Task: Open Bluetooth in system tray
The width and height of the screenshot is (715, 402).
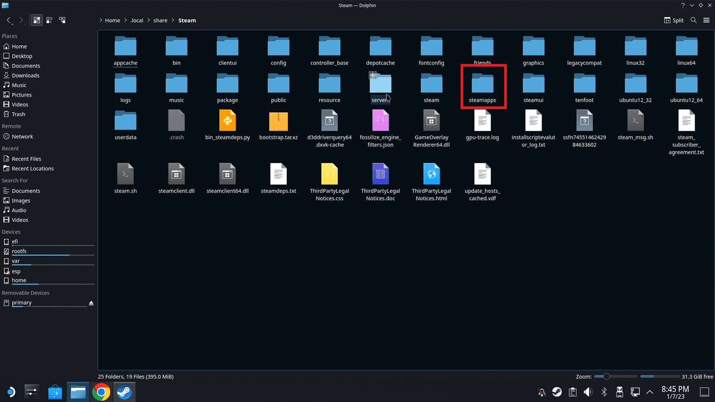Action: tap(604, 392)
